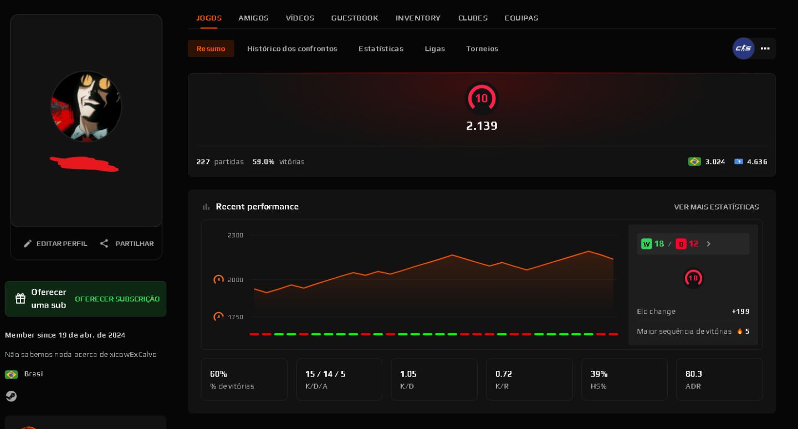Image resolution: width=798 pixels, height=429 pixels.
Task: Open the CLUBES tab
Action: click(473, 18)
